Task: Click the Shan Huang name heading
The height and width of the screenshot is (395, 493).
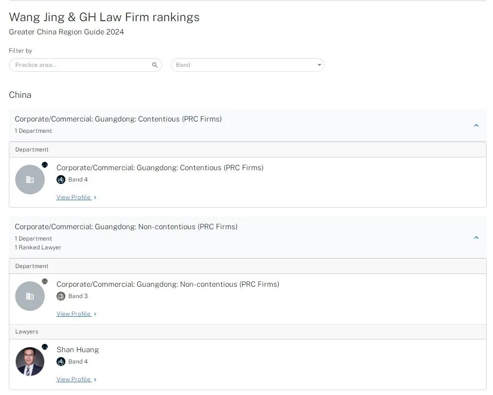Action: tap(78, 350)
